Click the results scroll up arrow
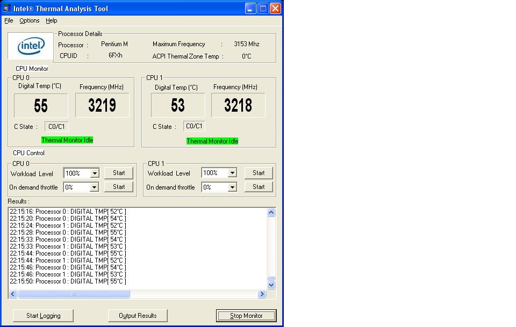The height and width of the screenshot is (327, 516). point(271,212)
